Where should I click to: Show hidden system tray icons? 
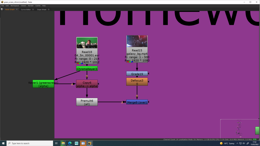(x=237, y=143)
